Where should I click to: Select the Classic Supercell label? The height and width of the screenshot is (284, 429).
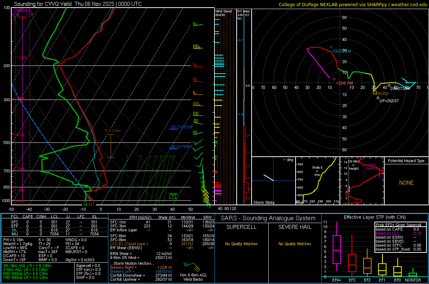(x=372, y=166)
